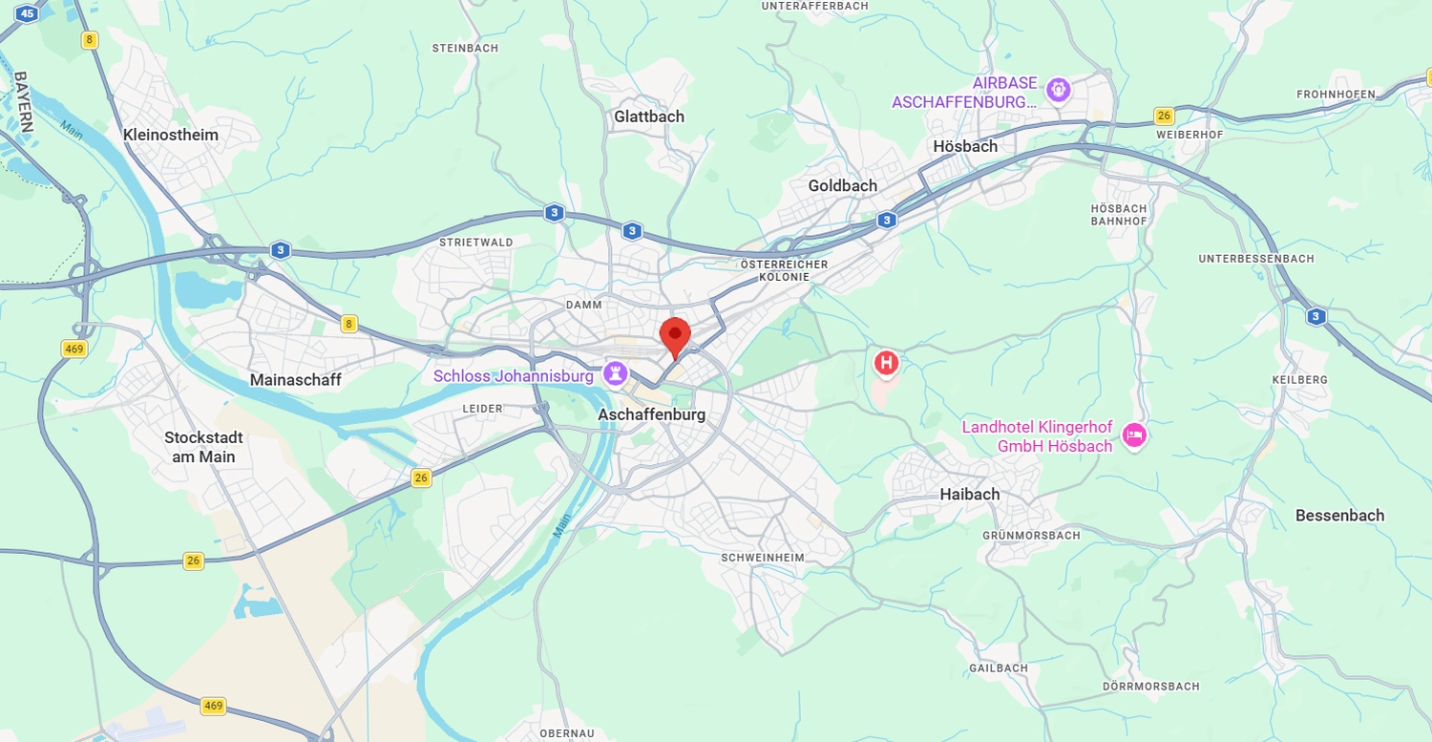Open the AIRBASE Aschaffenburg attraction icon
This screenshot has height=742, width=1432.
pos(1058,91)
